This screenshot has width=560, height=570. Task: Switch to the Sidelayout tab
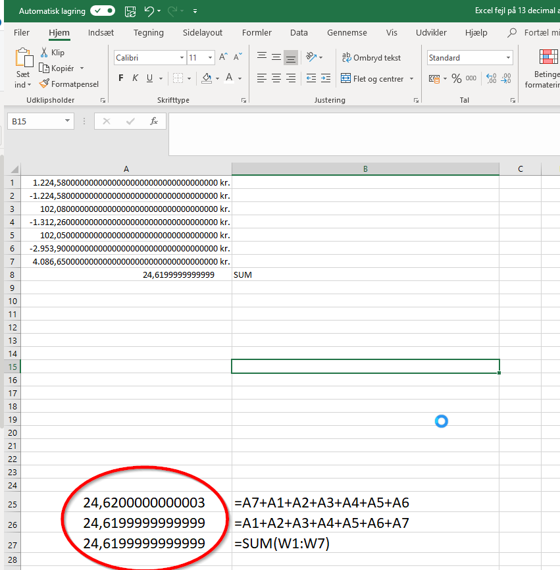coord(203,33)
